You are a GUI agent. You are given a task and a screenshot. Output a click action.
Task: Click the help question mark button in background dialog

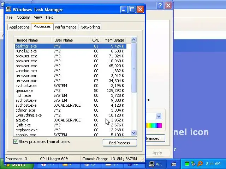click(x=160, y=6)
